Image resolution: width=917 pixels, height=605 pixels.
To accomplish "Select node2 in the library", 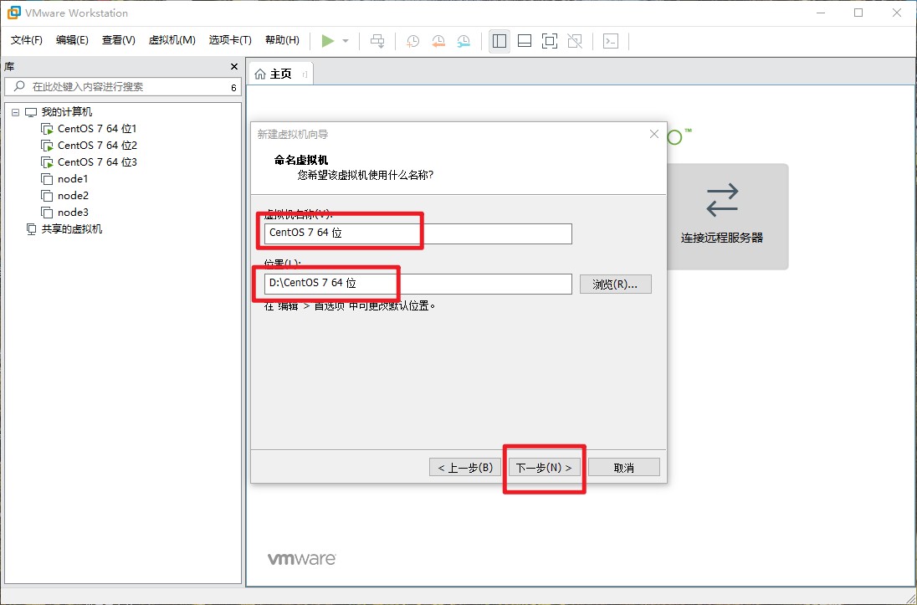I will tap(73, 196).
